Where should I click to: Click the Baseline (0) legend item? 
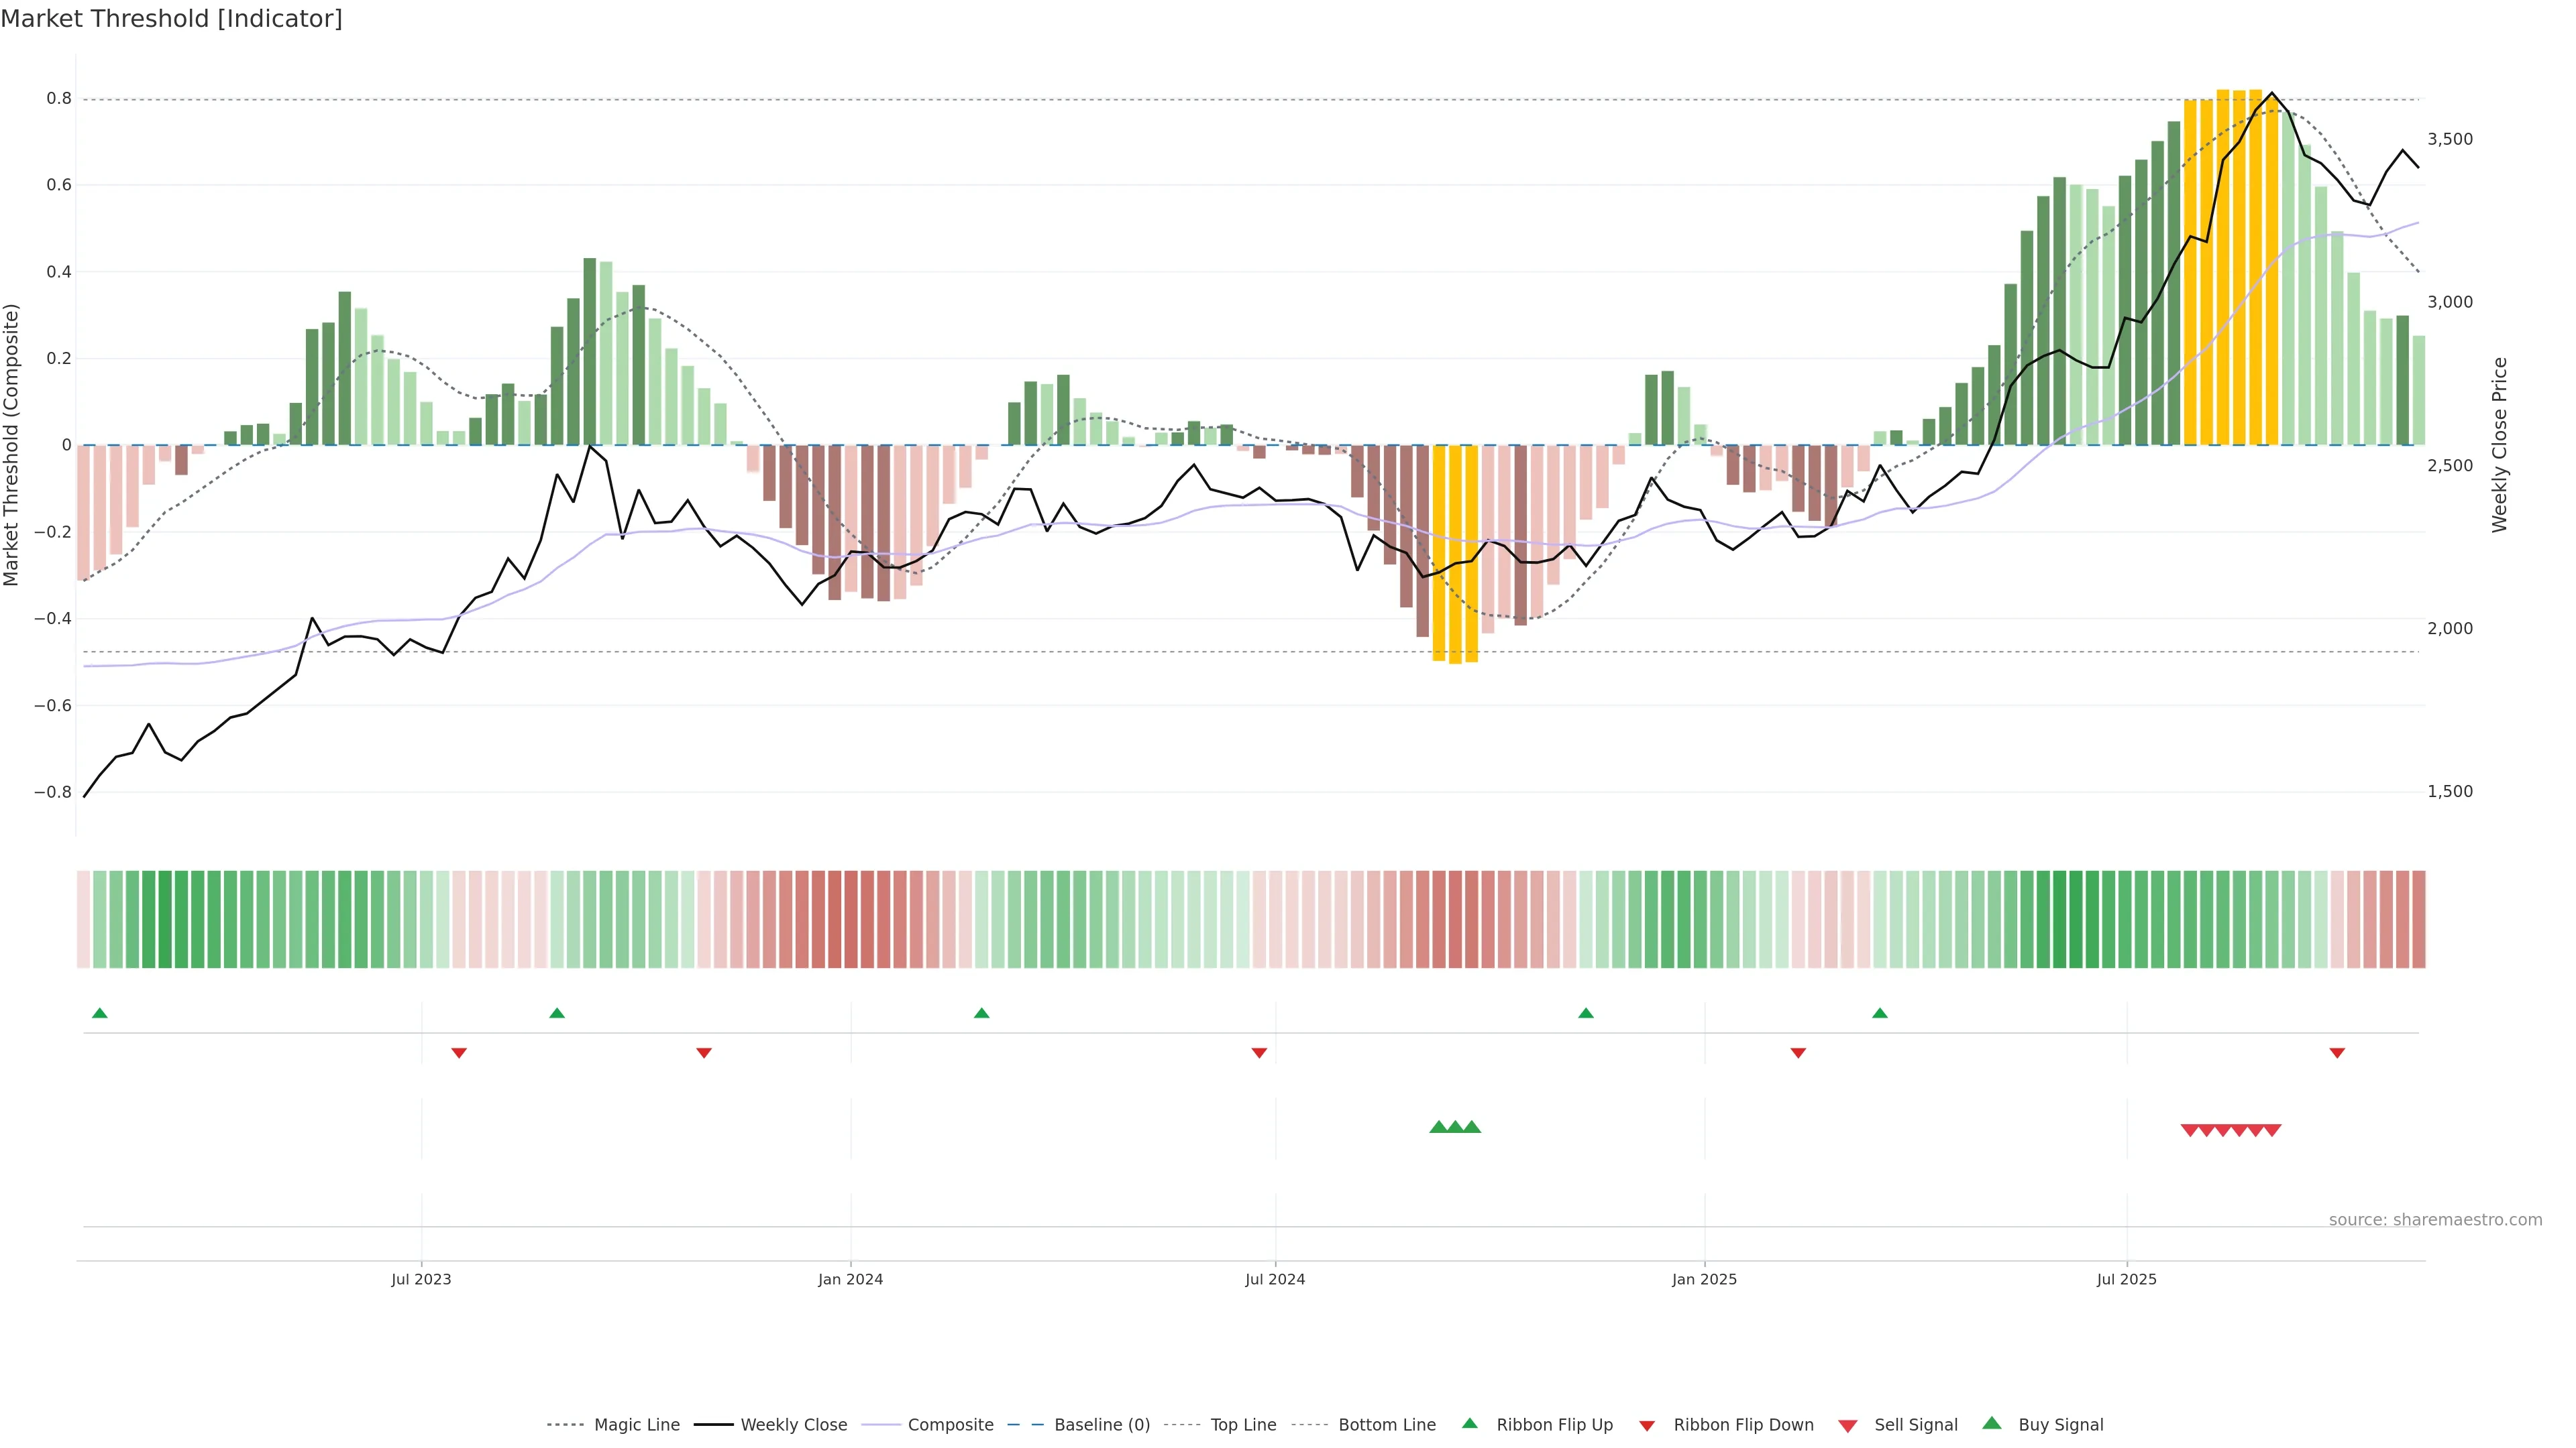pos(1101,1424)
